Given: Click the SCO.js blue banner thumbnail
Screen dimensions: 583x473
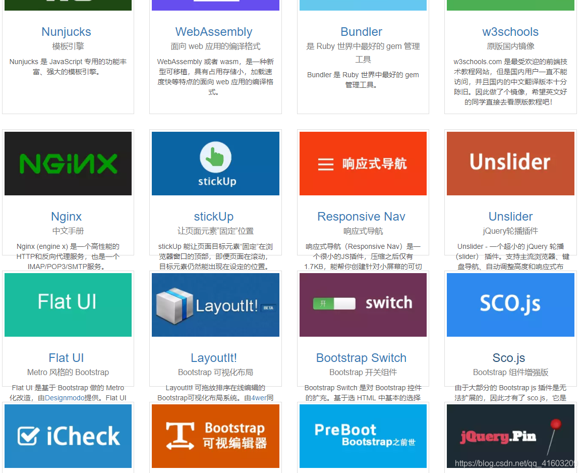Looking at the screenshot, I should (x=510, y=305).
